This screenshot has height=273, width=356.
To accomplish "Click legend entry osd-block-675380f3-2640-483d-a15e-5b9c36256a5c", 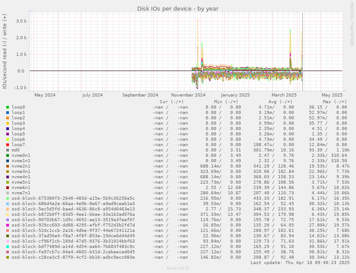I will click(x=73, y=198).
